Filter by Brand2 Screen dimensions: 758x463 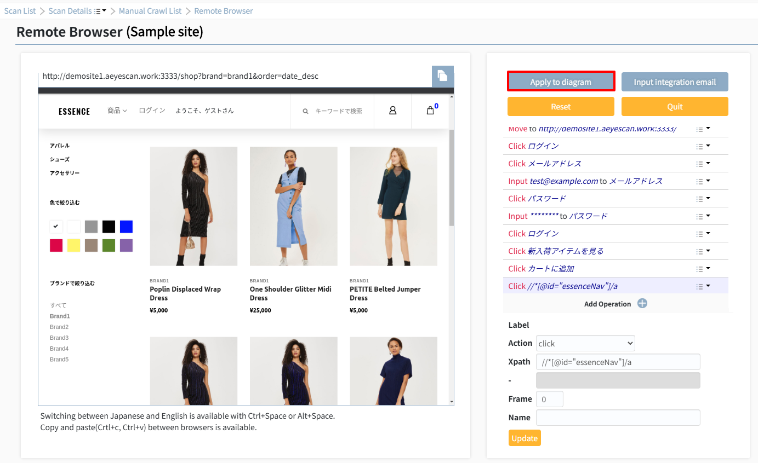pyautogui.click(x=59, y=327)
